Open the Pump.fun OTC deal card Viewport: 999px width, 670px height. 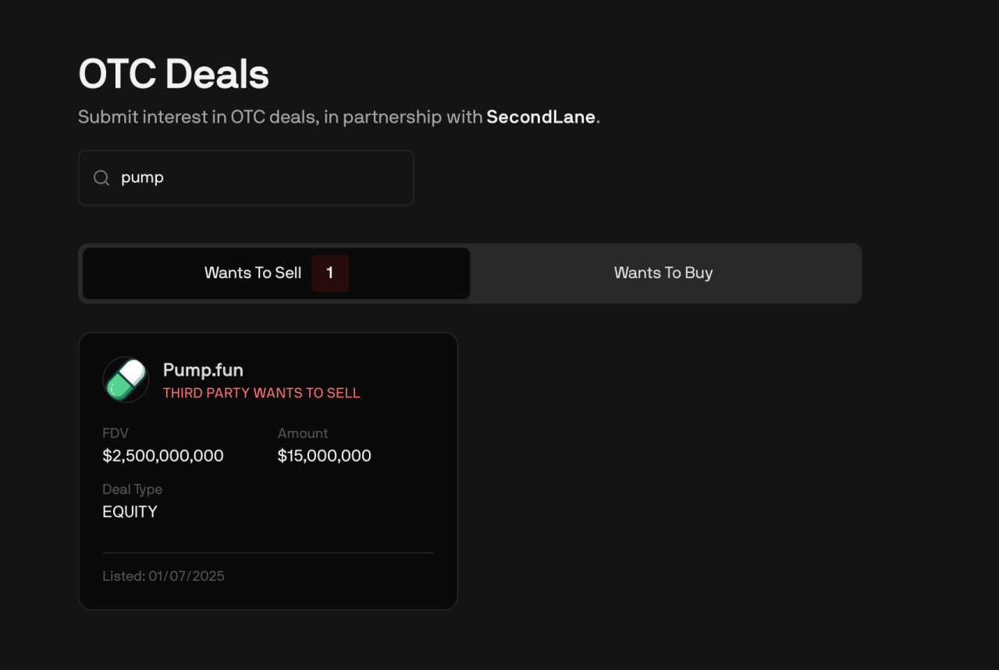268,471
